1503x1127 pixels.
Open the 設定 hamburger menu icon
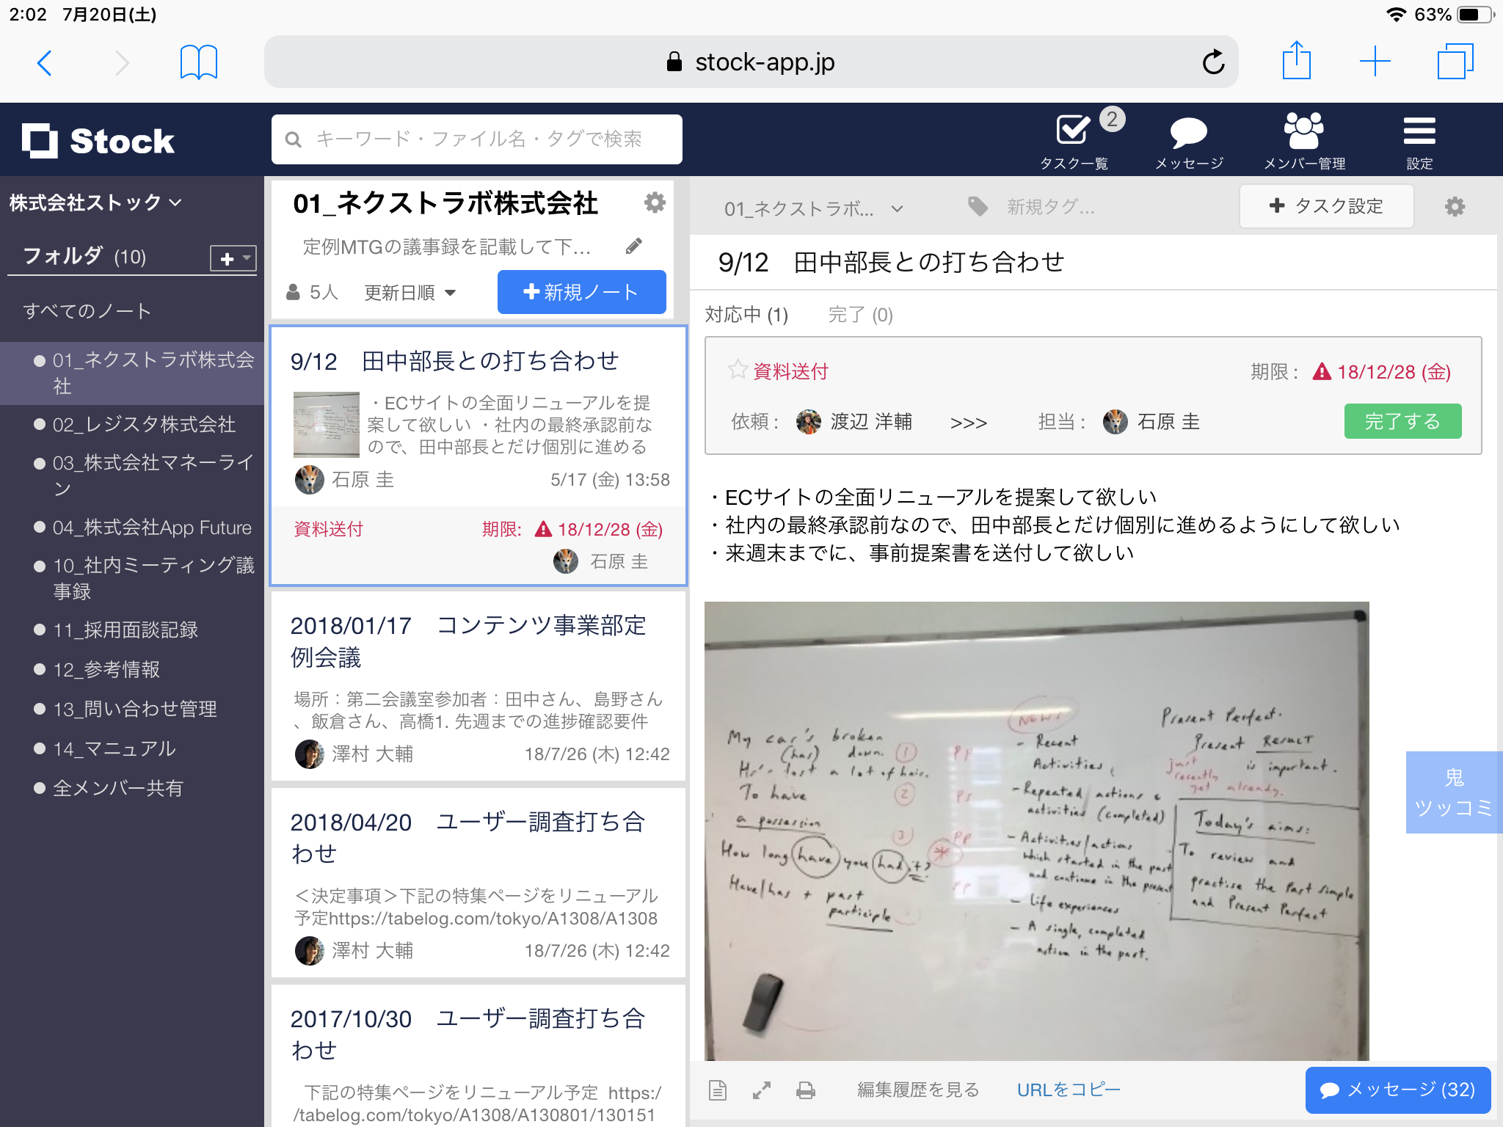pos(1419,132)
